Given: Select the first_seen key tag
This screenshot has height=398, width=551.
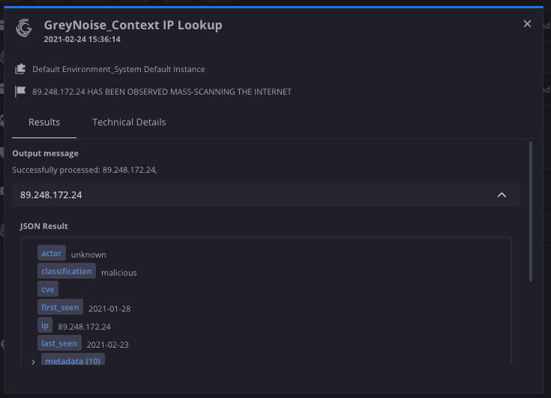Looking at the screenshot, I should pos(61,307).
